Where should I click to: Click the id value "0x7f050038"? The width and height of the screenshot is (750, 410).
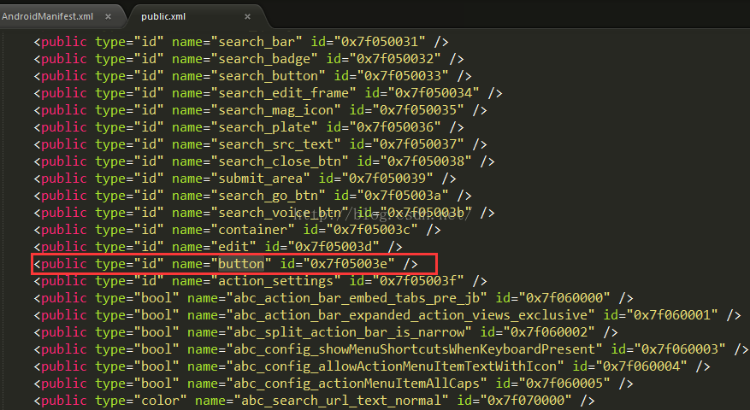[426, 161]
